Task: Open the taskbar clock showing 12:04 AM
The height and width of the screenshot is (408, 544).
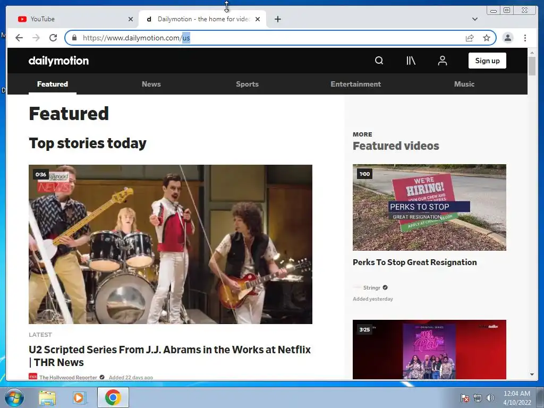Action: 516,397
